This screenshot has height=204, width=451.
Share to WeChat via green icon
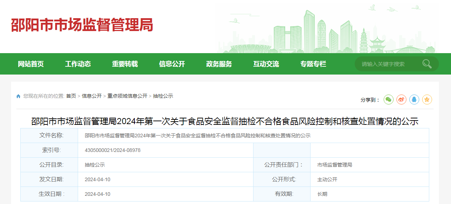pos(389,100)
